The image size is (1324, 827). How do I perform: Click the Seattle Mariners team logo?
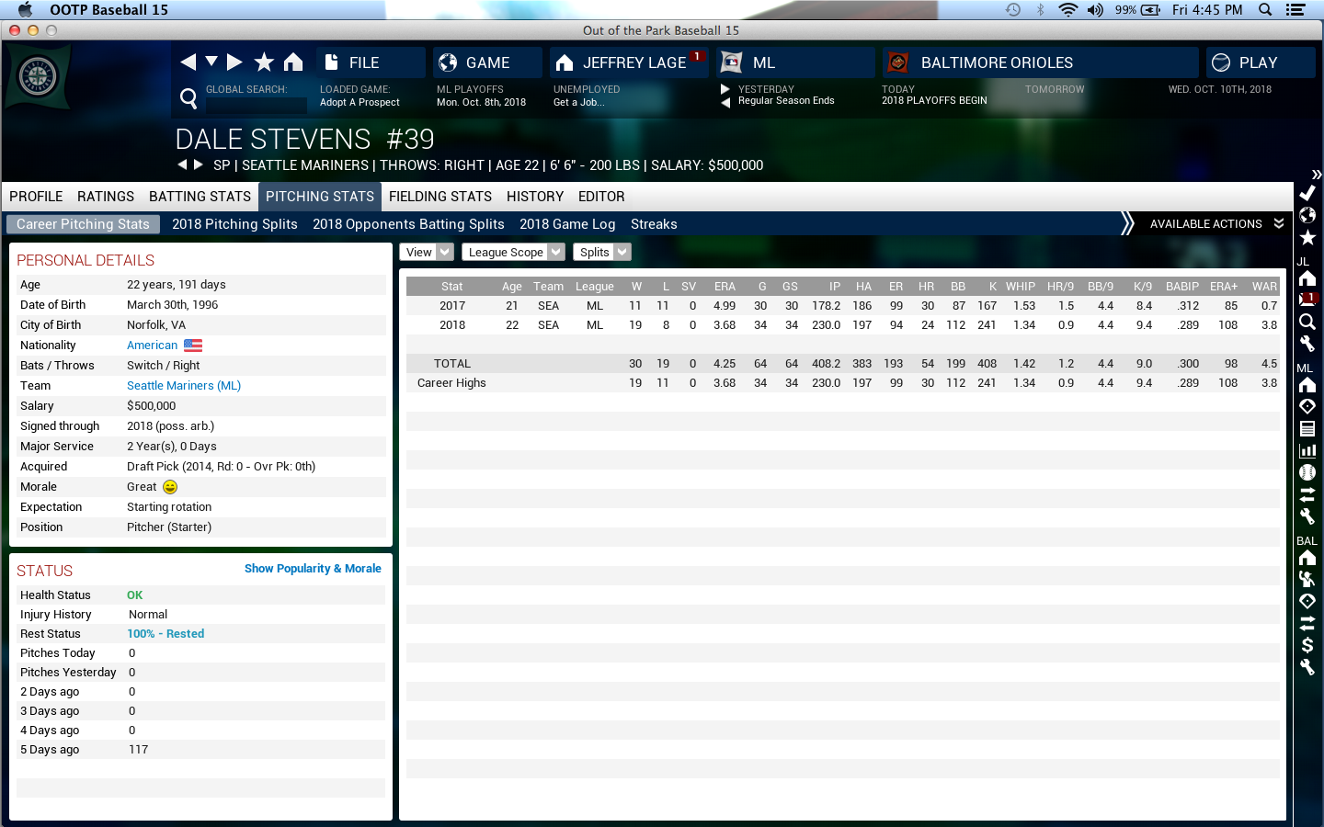(38, 75)
